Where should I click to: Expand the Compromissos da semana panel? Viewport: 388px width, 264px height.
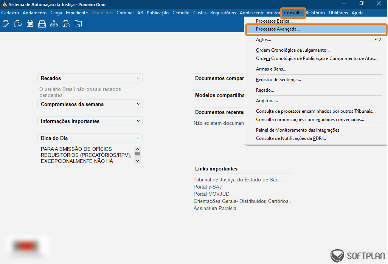(x=138, y=104)
